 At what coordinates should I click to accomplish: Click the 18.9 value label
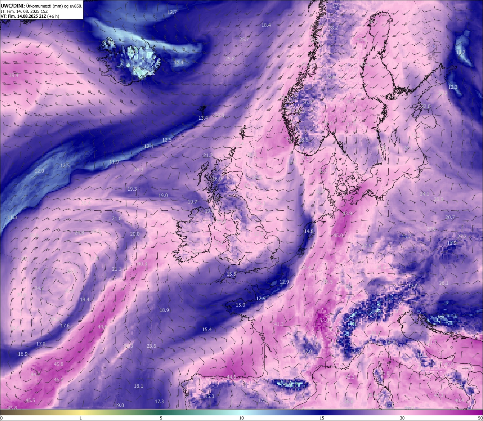164,310
